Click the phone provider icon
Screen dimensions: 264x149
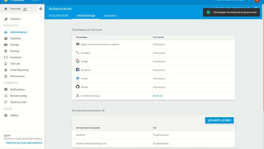[78, 53]
